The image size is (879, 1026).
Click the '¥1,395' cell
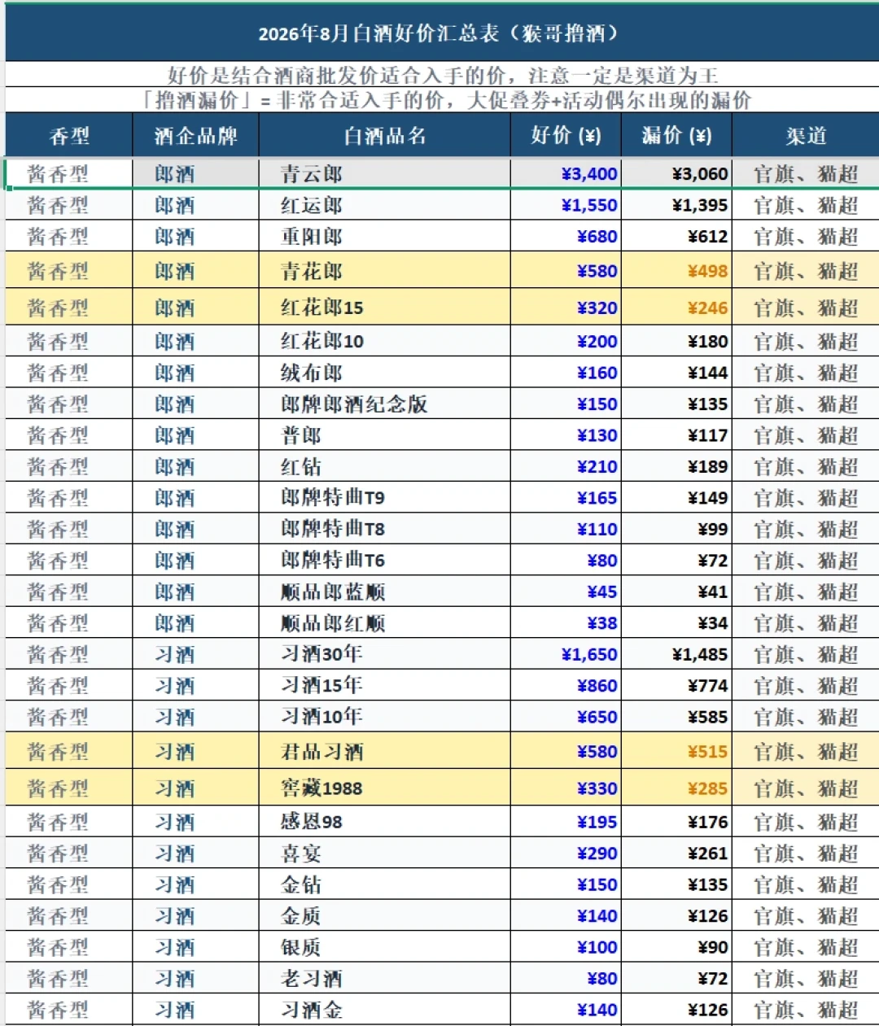click(676, 205)
